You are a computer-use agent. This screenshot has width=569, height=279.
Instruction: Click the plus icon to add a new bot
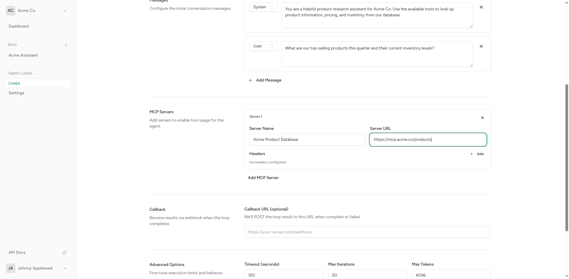(x=65, y=45)
